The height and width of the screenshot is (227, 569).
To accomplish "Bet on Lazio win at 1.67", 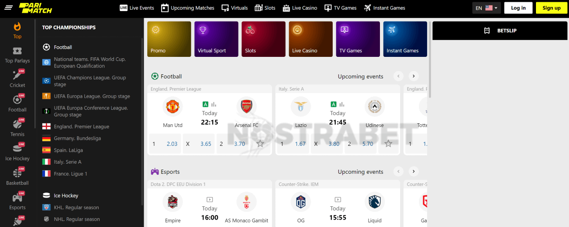I will 293,144.
